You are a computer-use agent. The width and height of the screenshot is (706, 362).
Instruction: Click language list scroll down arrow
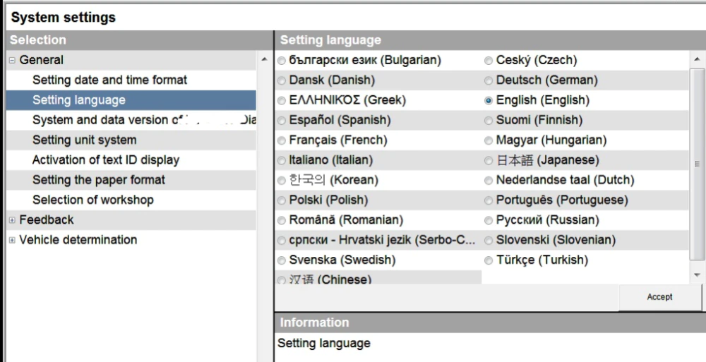pos(697,275)
